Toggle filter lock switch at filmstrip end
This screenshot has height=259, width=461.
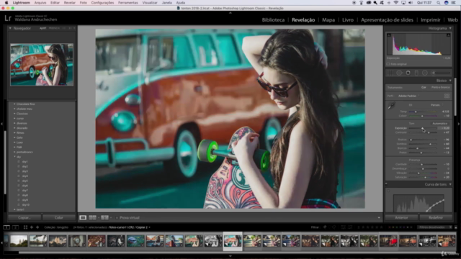[456, 227]
